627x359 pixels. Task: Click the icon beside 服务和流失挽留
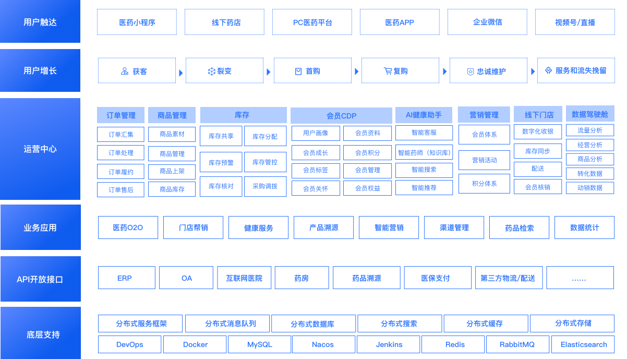click(x=548, y=70)
